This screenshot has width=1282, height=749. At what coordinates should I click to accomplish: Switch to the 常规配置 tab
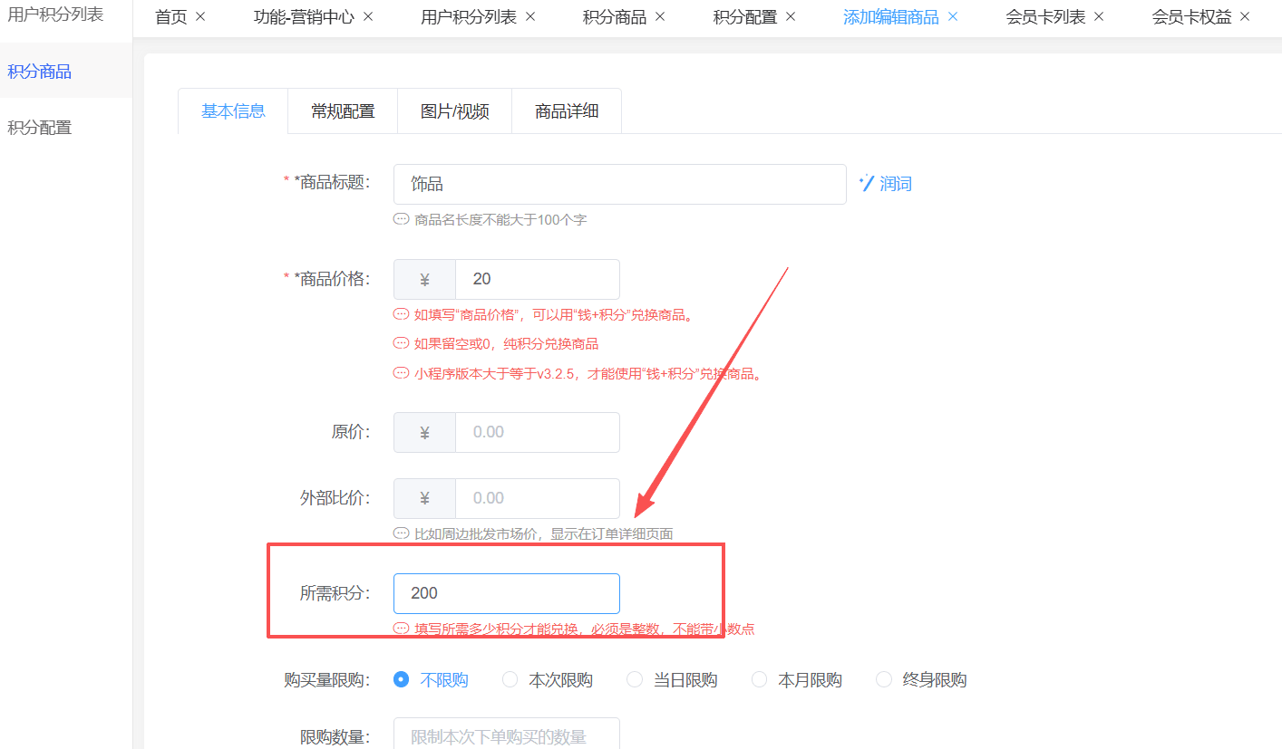[343, 111]
